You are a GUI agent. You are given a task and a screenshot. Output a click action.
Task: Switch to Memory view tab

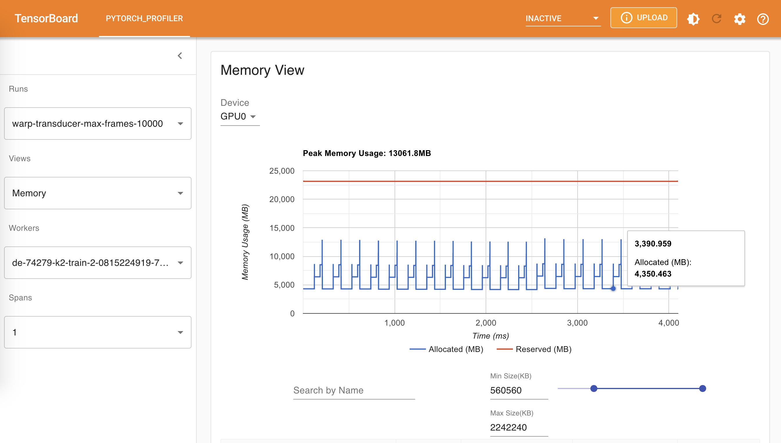click(98, 192)
